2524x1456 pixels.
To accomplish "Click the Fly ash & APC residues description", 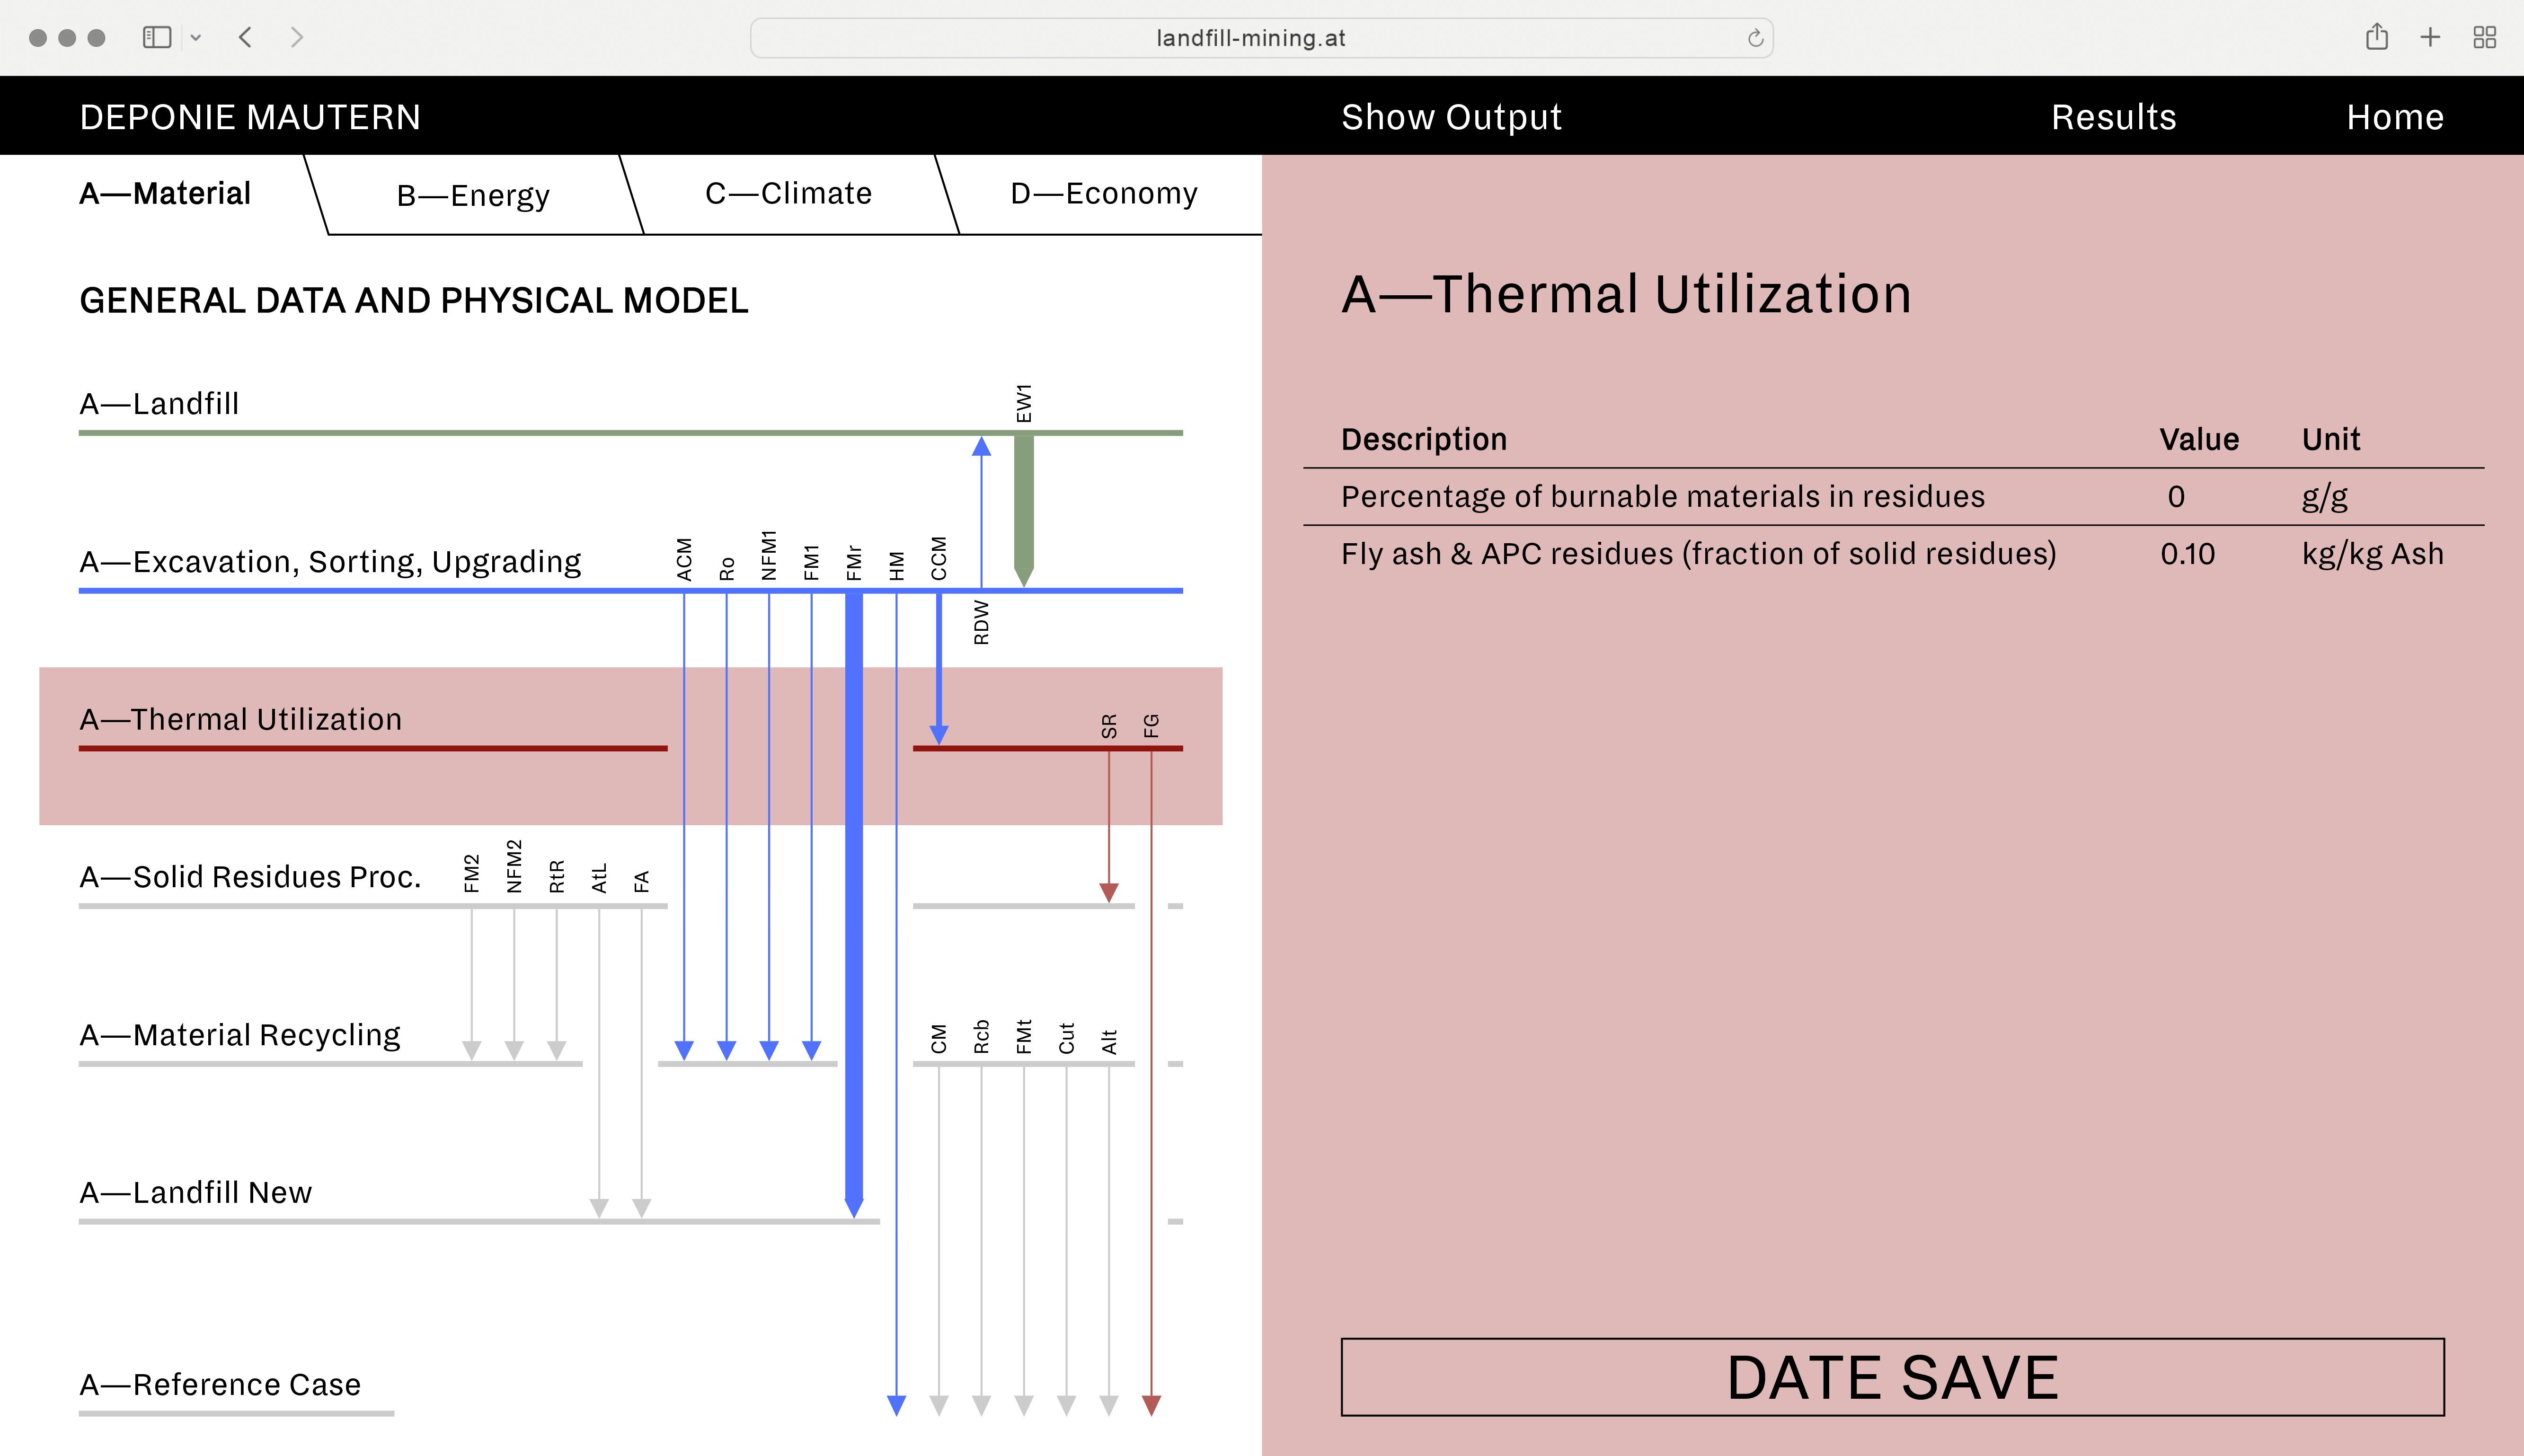I will (1698, 554).
